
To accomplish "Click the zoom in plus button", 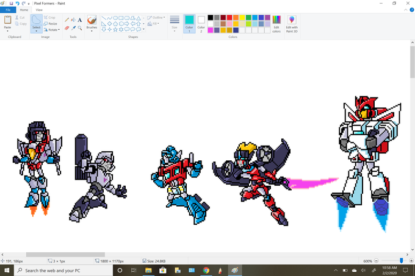I will click(411, 261).
